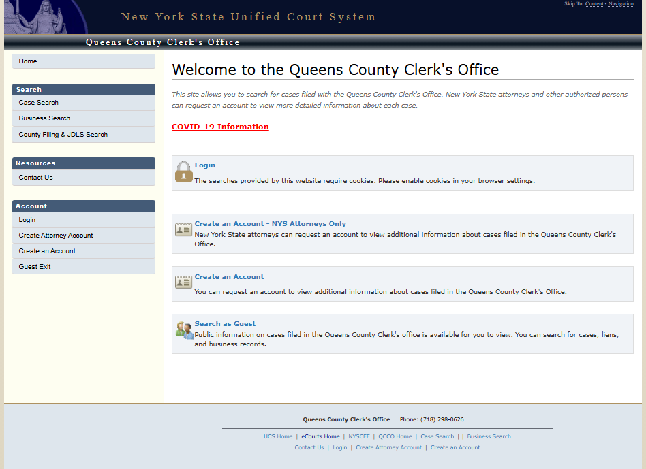646x469 pixels.
Task: Open UCS Home link in footer
Action: click(278, 436)
